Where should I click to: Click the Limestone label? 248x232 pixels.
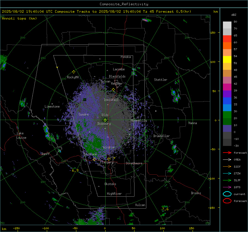click(52, 106)
